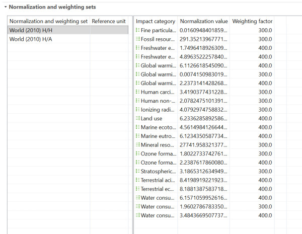
Task: Click the Land use row icon
Action: 137,118
